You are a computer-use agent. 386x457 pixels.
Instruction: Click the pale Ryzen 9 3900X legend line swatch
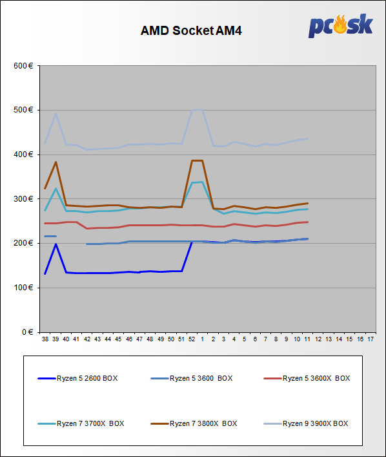click(x=272, y=423)
